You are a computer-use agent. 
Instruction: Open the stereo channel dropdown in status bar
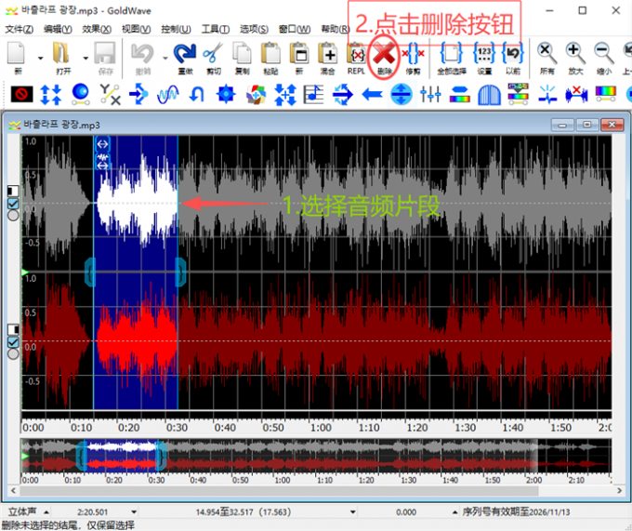[46, 511]
